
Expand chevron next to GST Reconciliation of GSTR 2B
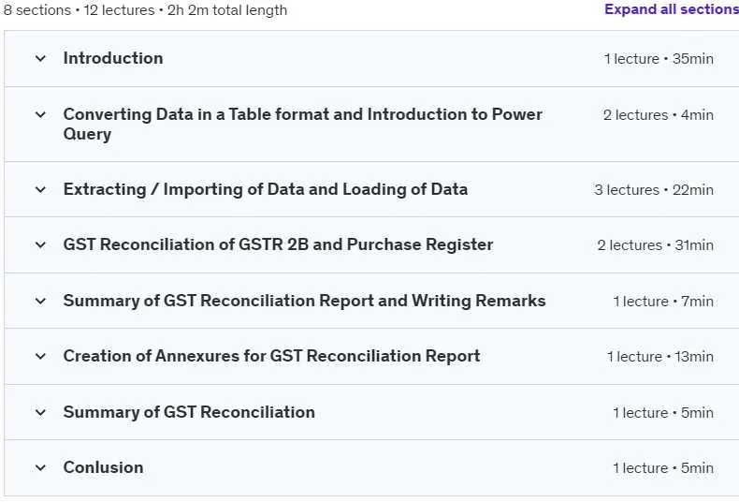pyautogui.click(x=40, y=244)
